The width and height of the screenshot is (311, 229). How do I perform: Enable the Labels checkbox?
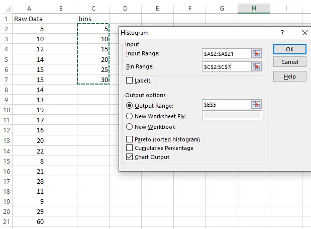(x=129, y=81)
